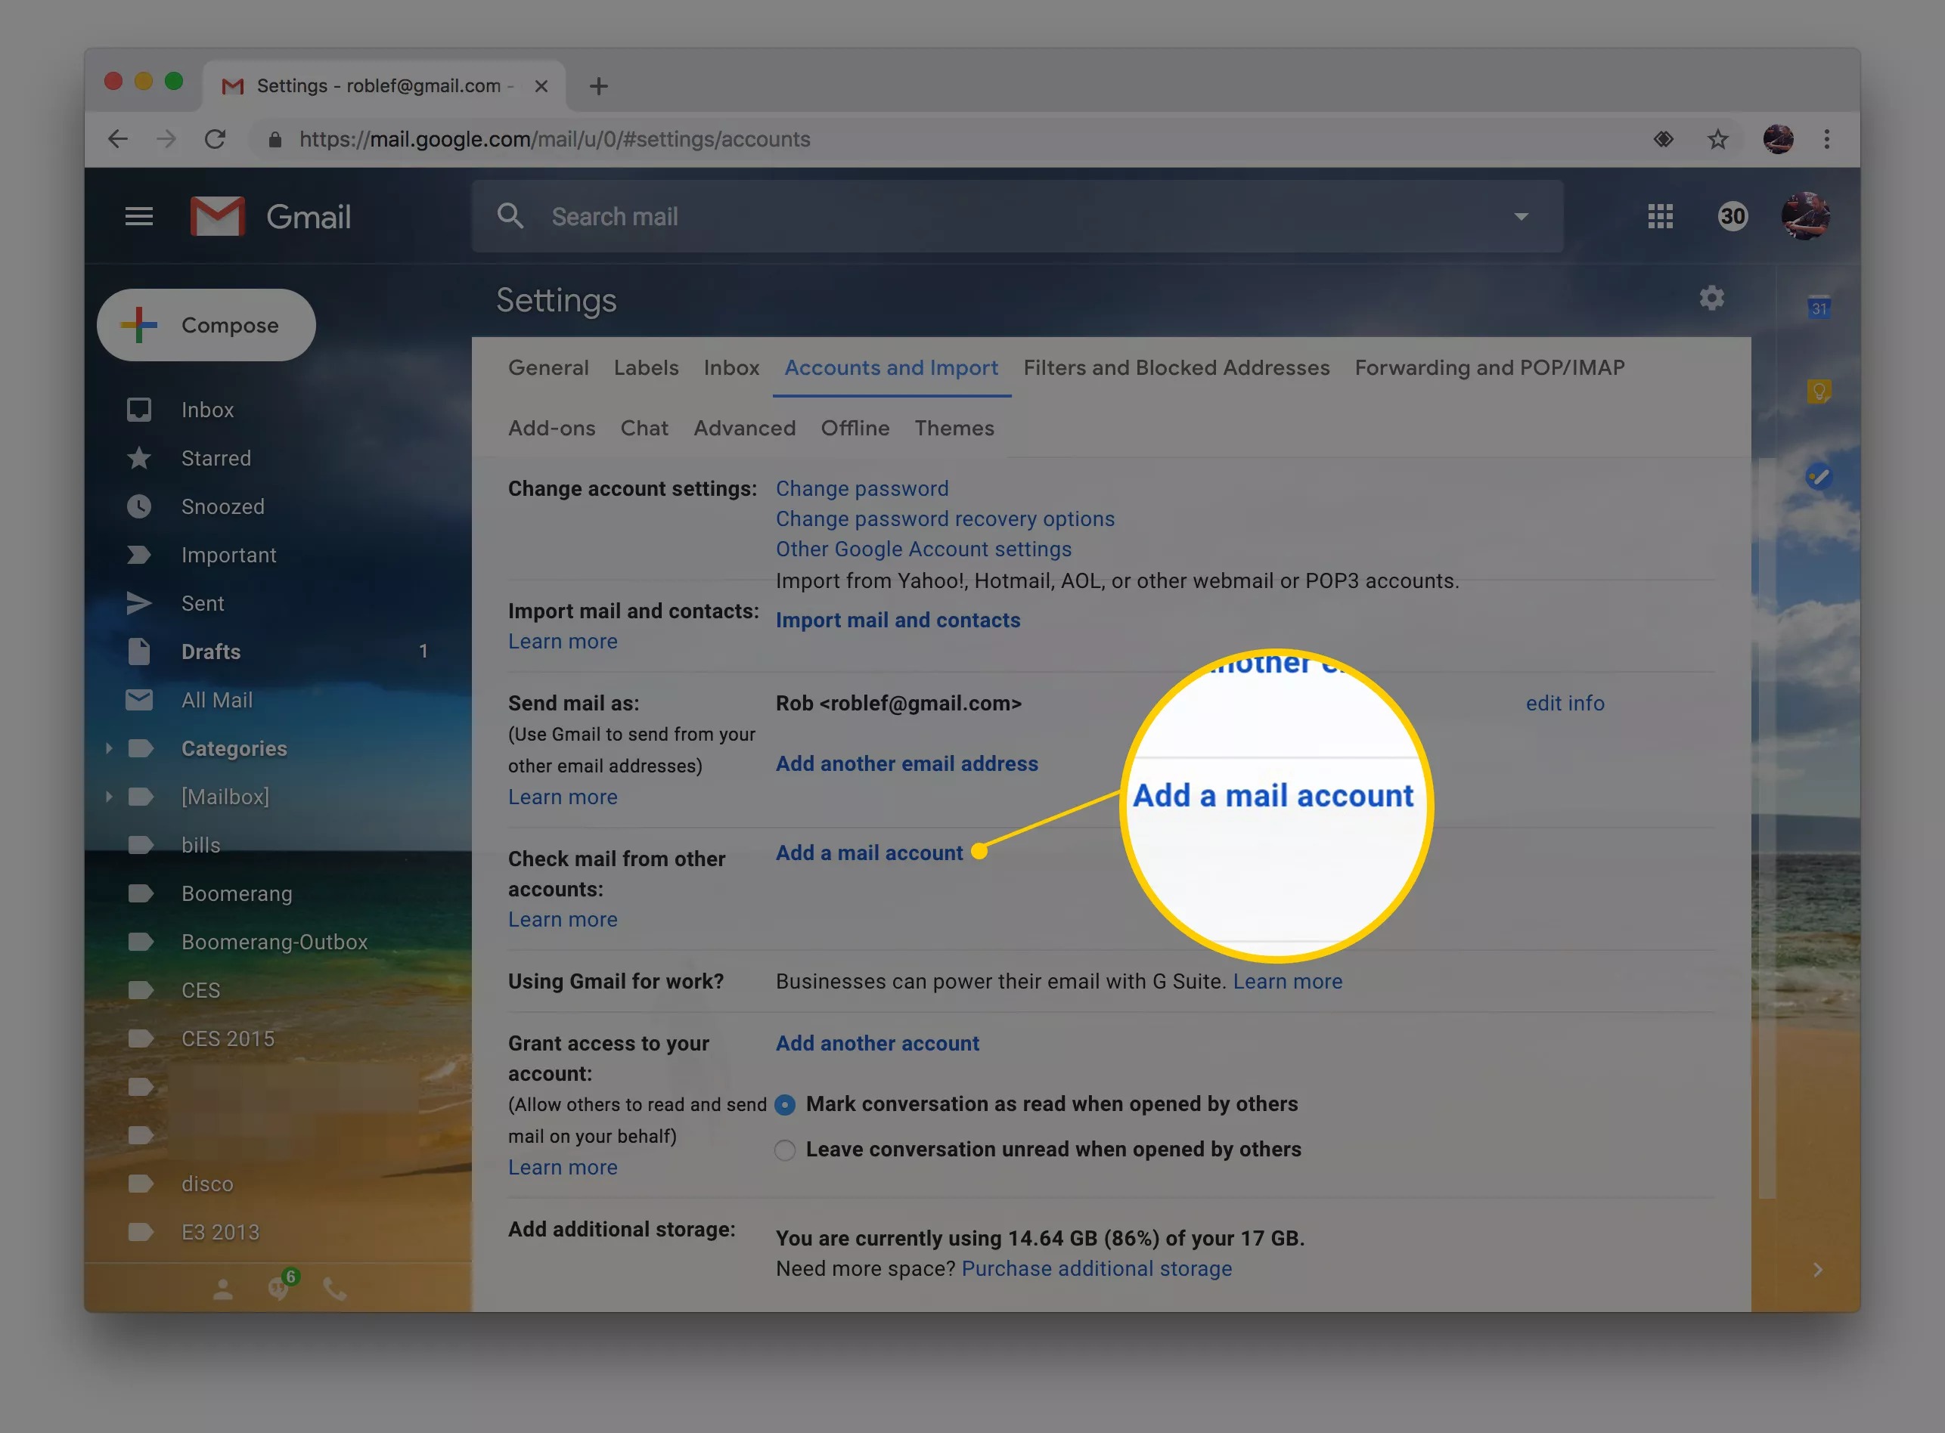This screenshot has width=1945, height=1433.
Task: Open Google apps grid icon
Action: click(1659, 216)
